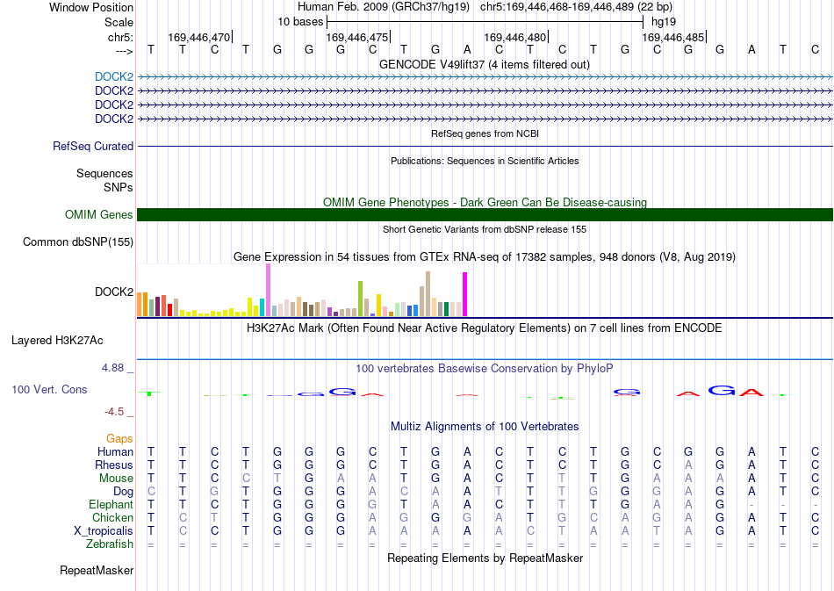Click the 10 bases scale bar
The height and width of the screenshot is (591, 834).
(x=485, y=22)
